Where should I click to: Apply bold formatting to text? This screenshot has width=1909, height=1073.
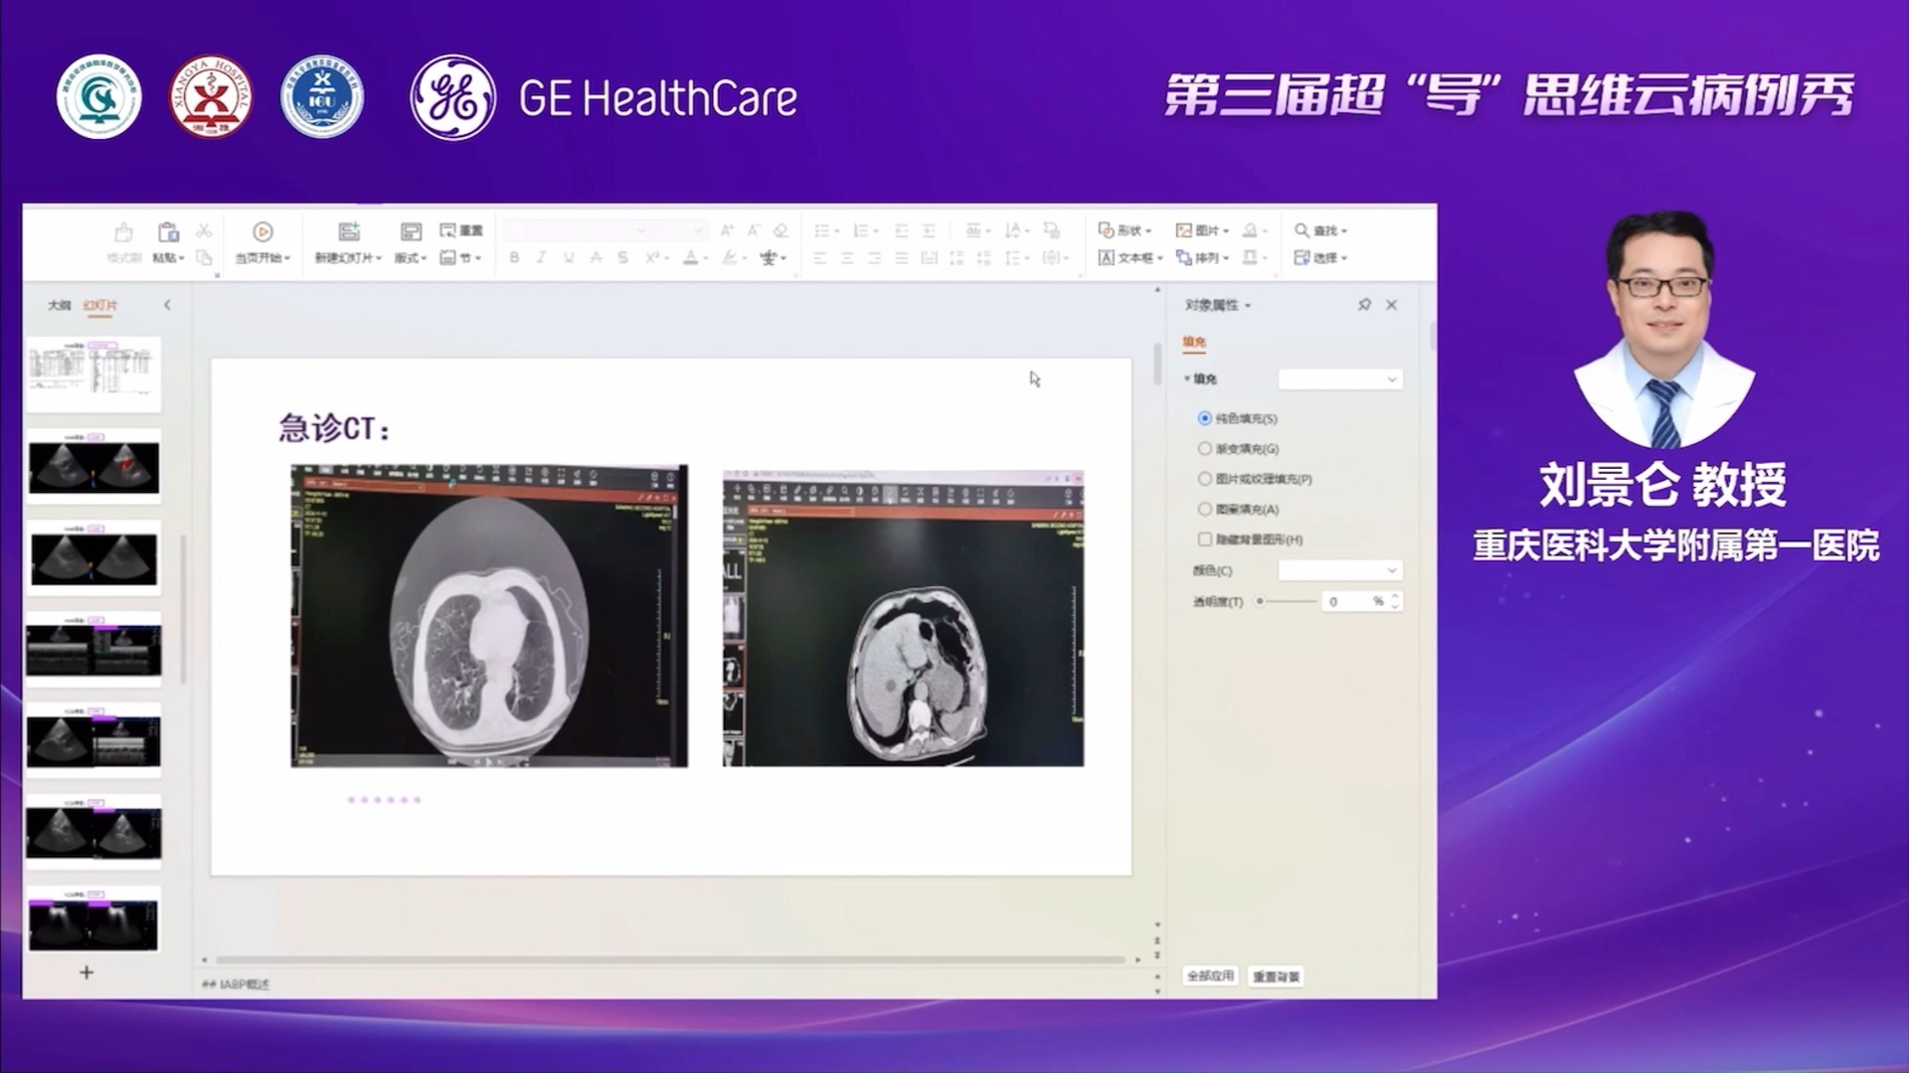point(513,256)
